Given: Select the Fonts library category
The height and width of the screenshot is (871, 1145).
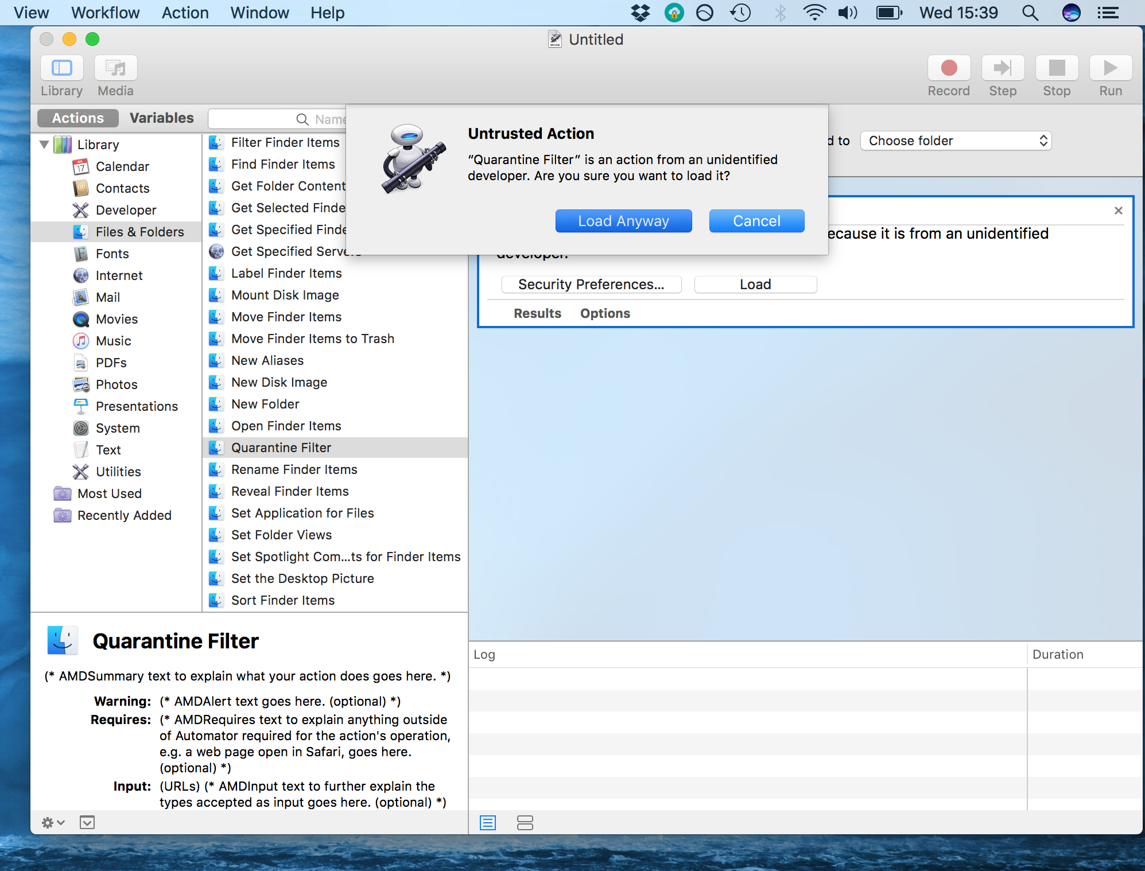Looking at the screenshot, I should click(x=117, y=254).
